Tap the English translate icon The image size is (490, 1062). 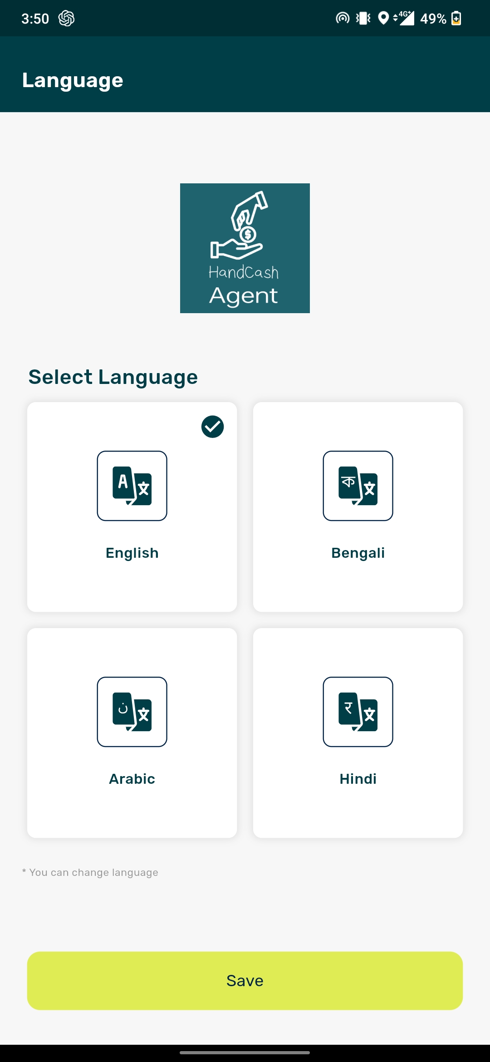[x=132, y=486]
